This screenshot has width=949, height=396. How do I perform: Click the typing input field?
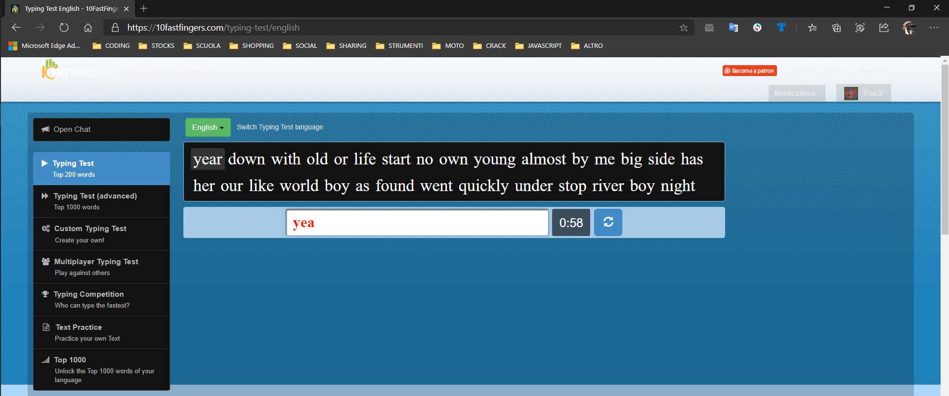click(417, 223)
